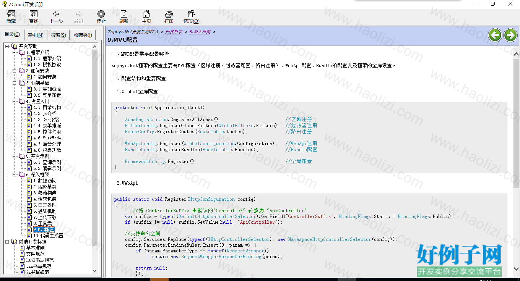The width and height of the screenshot is (520, 281).
Task: Click the page icon beside 7.上传下载
Action: click(x=29, y=217)
